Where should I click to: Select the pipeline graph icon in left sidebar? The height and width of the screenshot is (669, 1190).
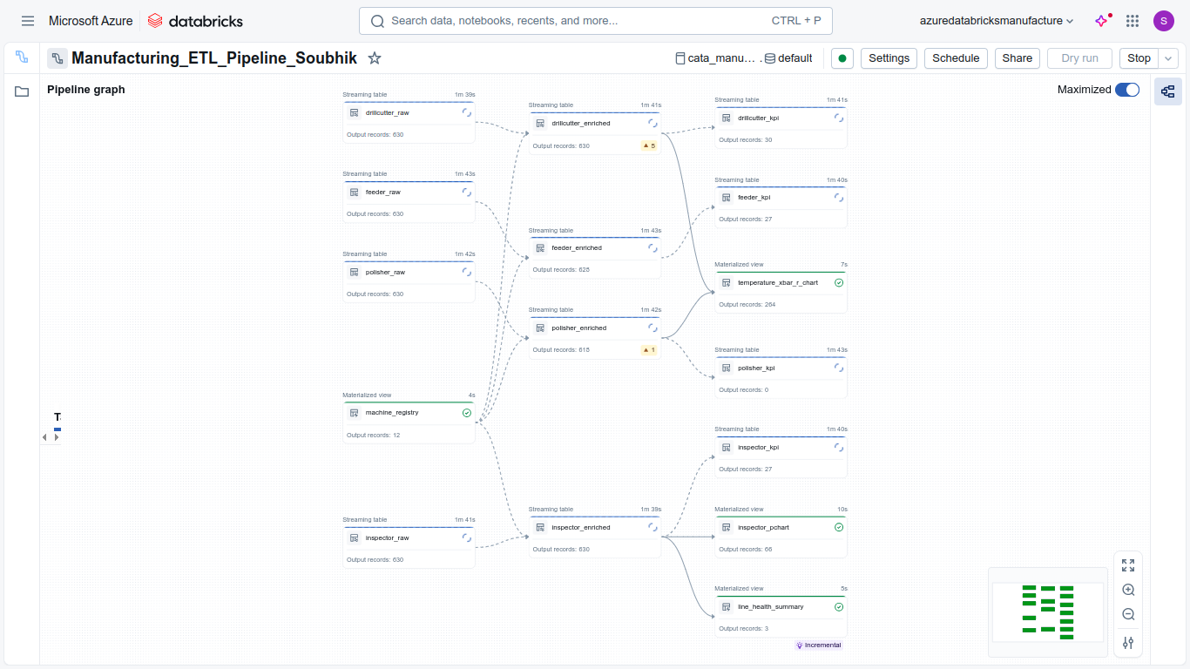click(x=22, y=57)
